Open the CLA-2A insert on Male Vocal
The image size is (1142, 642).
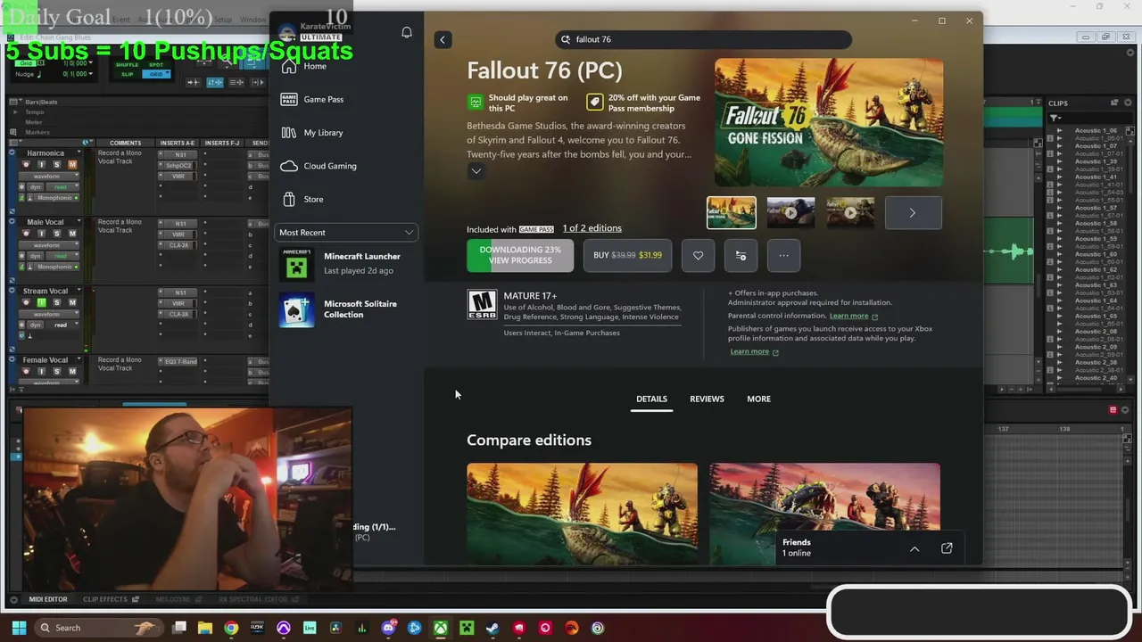coord(178,245)
